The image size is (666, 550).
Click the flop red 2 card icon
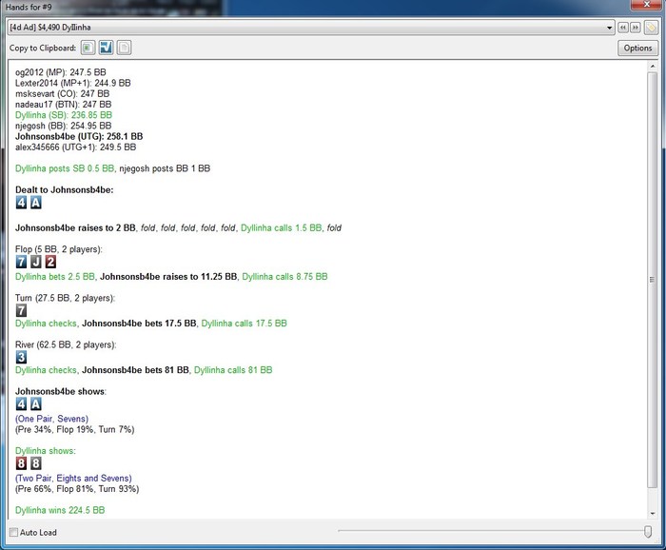coord(50,262)
